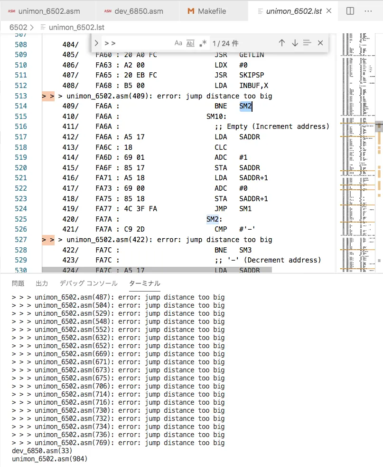Click the BNE SM3 instruction

(233, 250)
